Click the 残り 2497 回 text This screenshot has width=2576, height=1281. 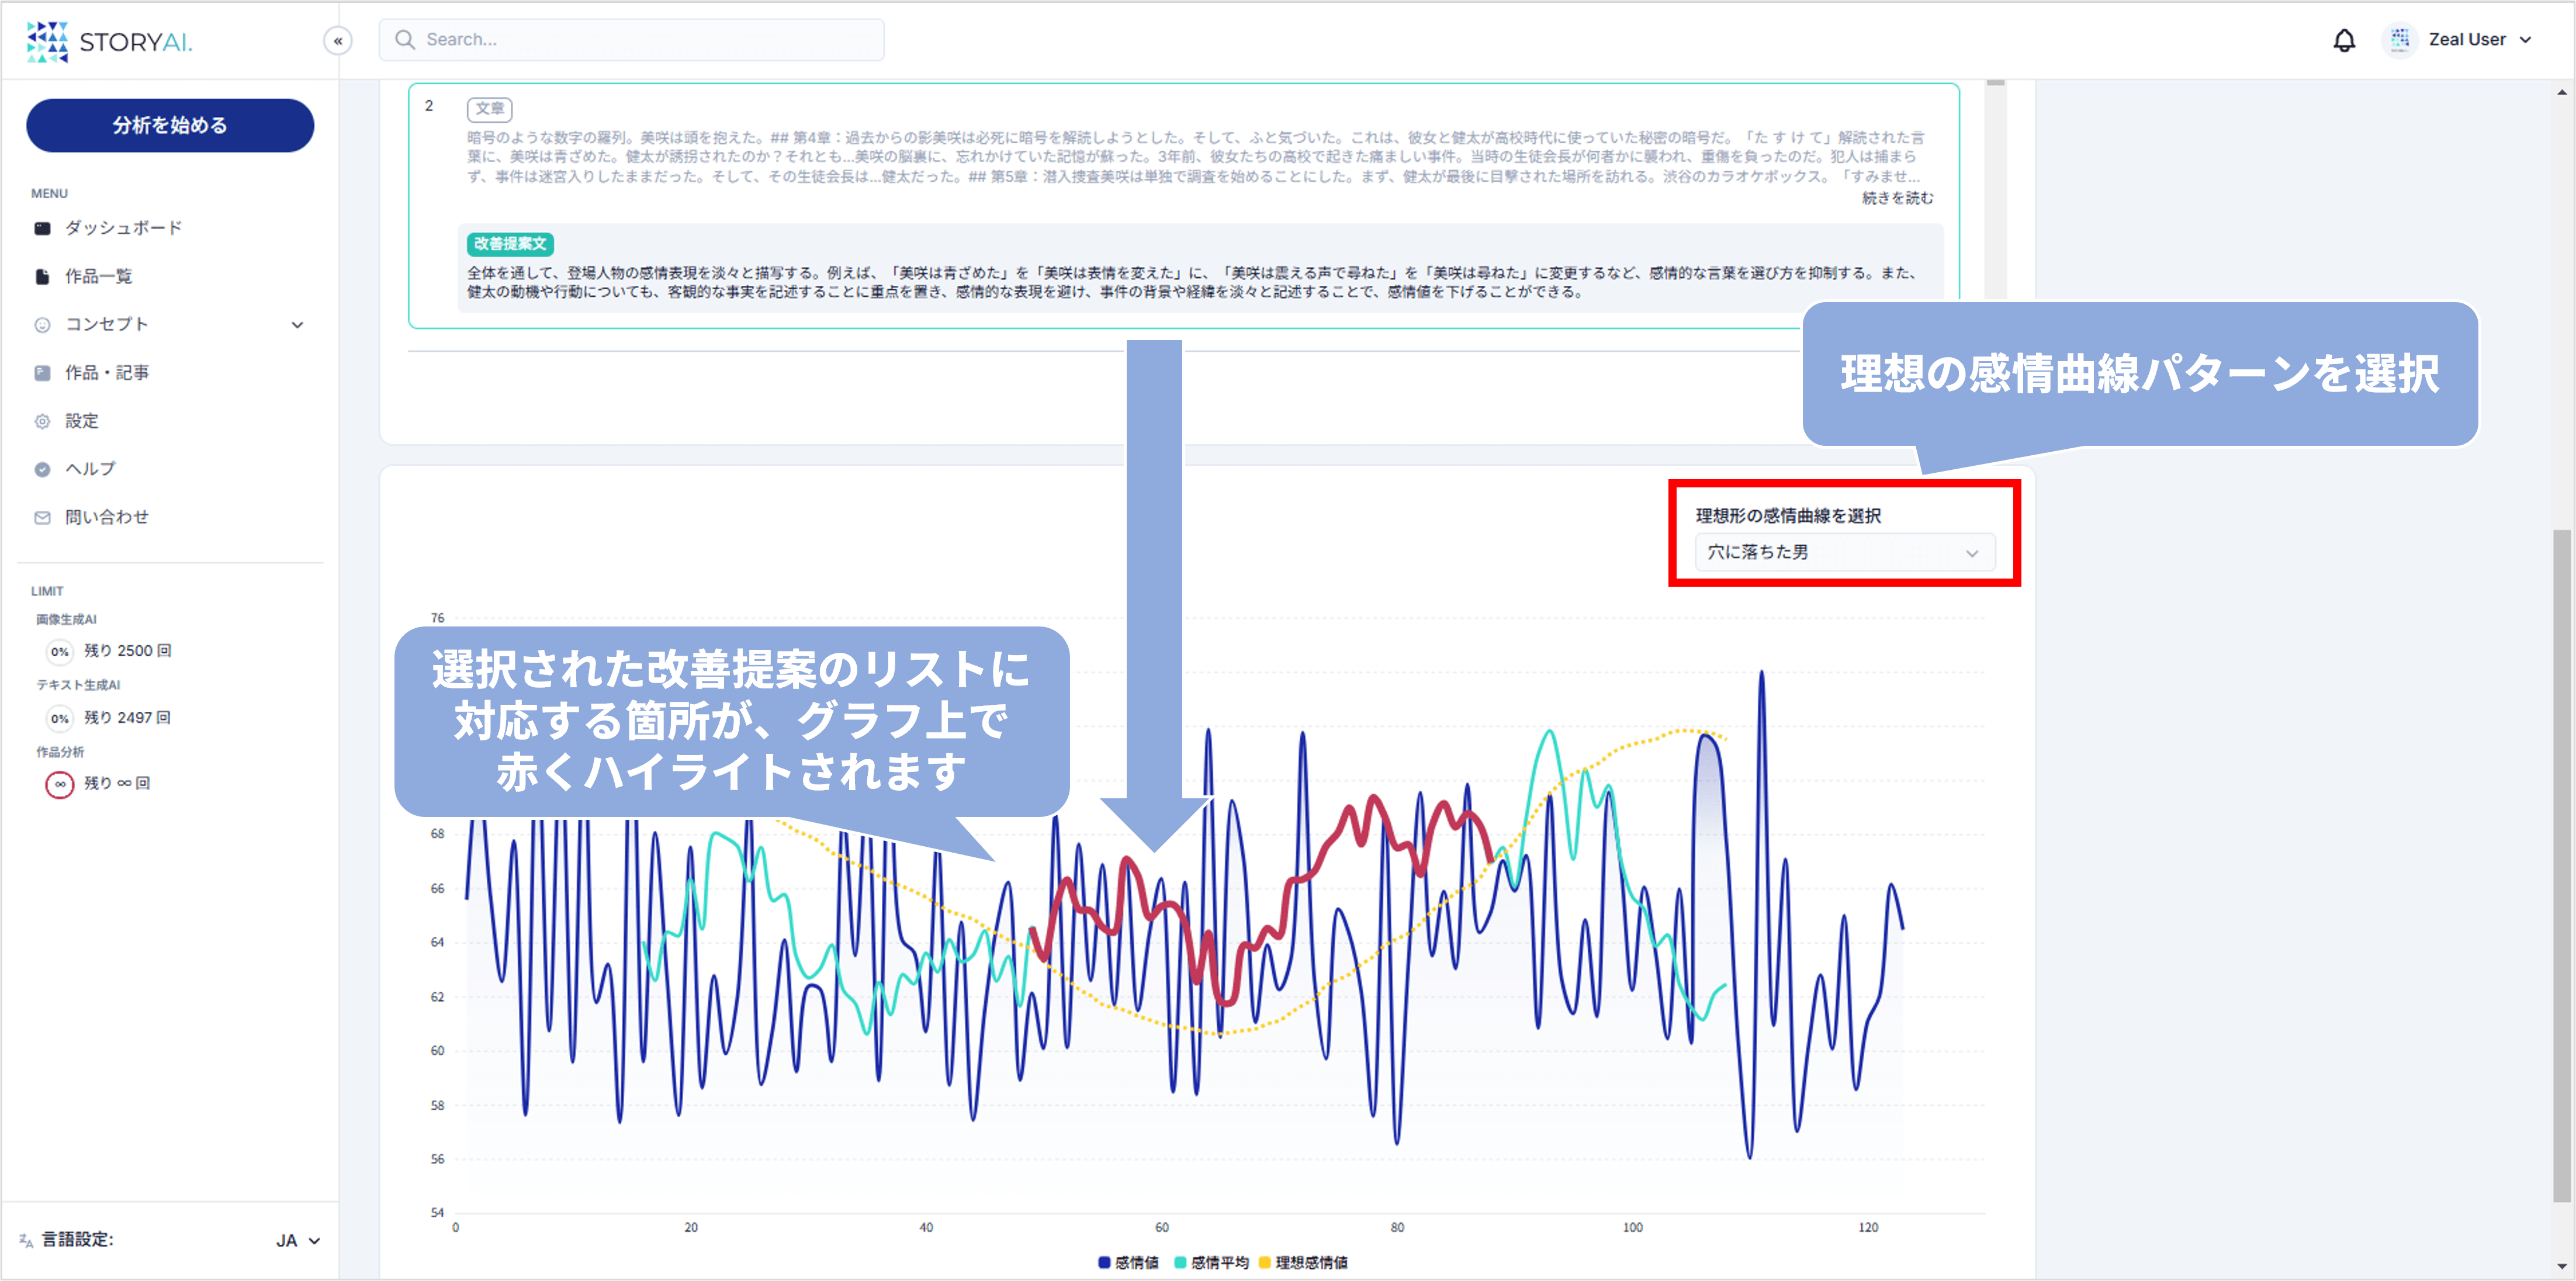[128, 718]
